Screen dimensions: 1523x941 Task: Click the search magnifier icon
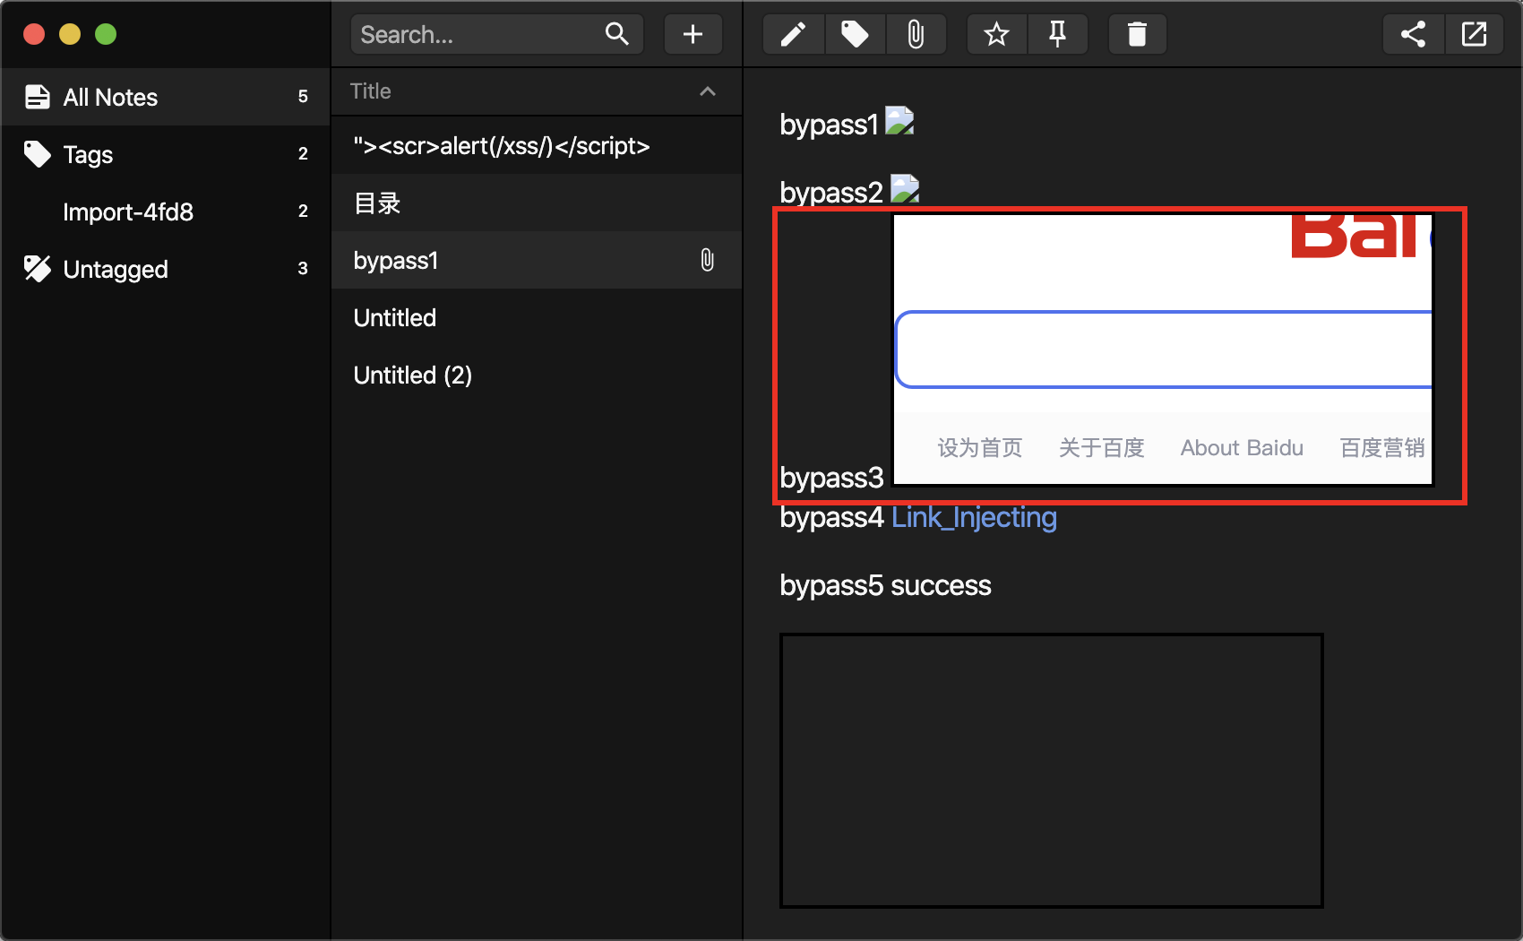[x=616, y=34]
